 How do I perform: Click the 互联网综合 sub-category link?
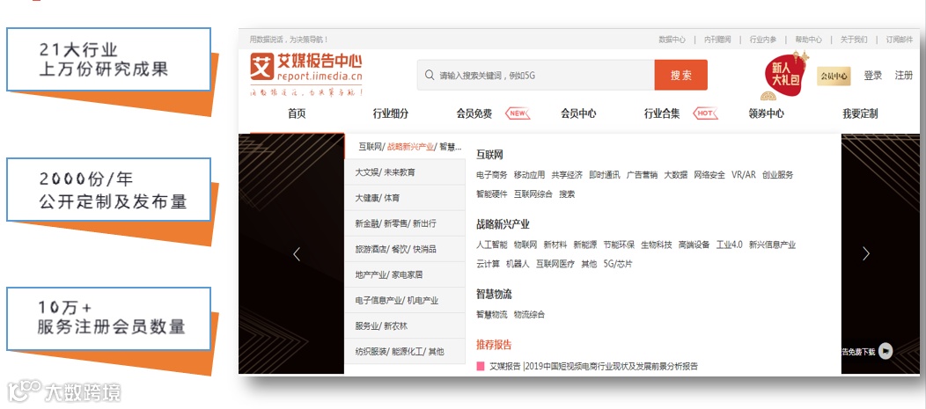pyautogui.click(x=533, y=194)
